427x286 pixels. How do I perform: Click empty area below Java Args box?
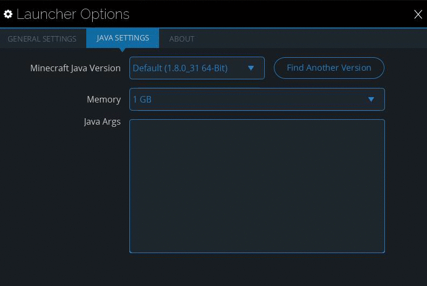pyautogui.click(x=257, y=269)
